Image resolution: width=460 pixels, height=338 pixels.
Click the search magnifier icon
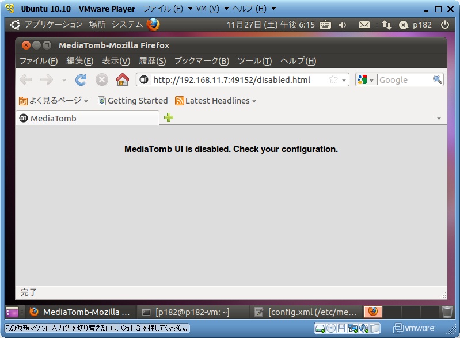[438, 79]
